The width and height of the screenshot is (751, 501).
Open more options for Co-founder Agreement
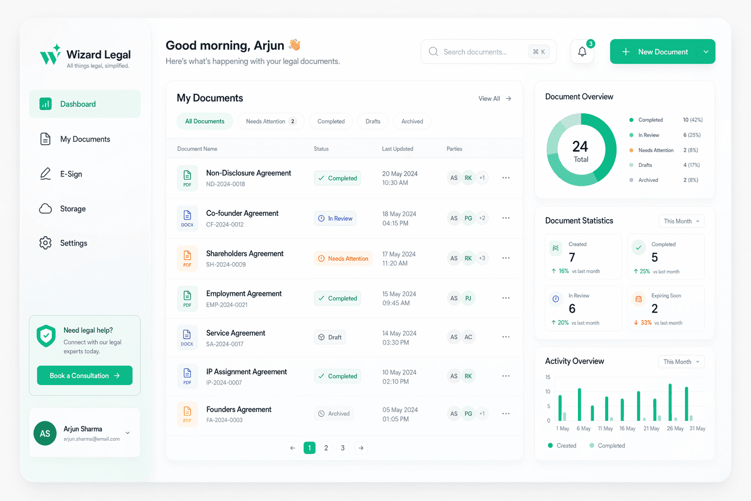click(506, 218)
